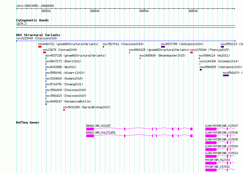Open the DGV Structural Variants track title
This screenshot has width=243, height=173.
point(38,35)
